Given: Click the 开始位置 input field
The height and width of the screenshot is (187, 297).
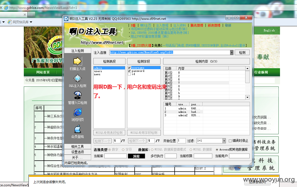Looking at the screenshot, I should [x=181, y=141].
